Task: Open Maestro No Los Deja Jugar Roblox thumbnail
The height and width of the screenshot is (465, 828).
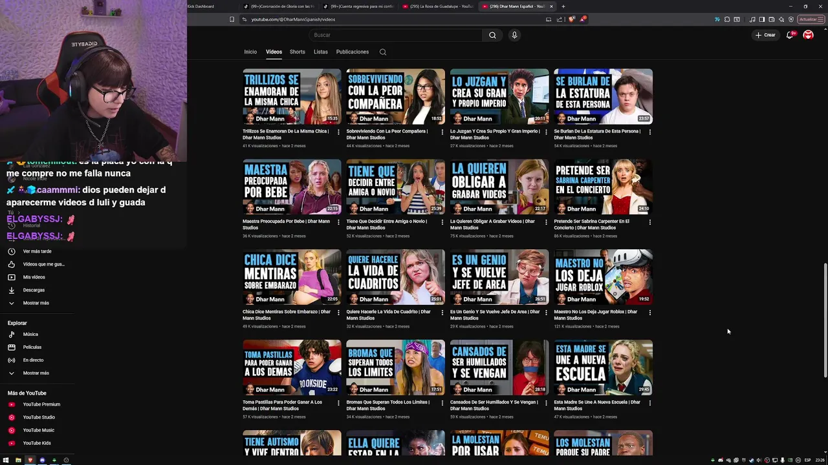Action: pos(603,277)
